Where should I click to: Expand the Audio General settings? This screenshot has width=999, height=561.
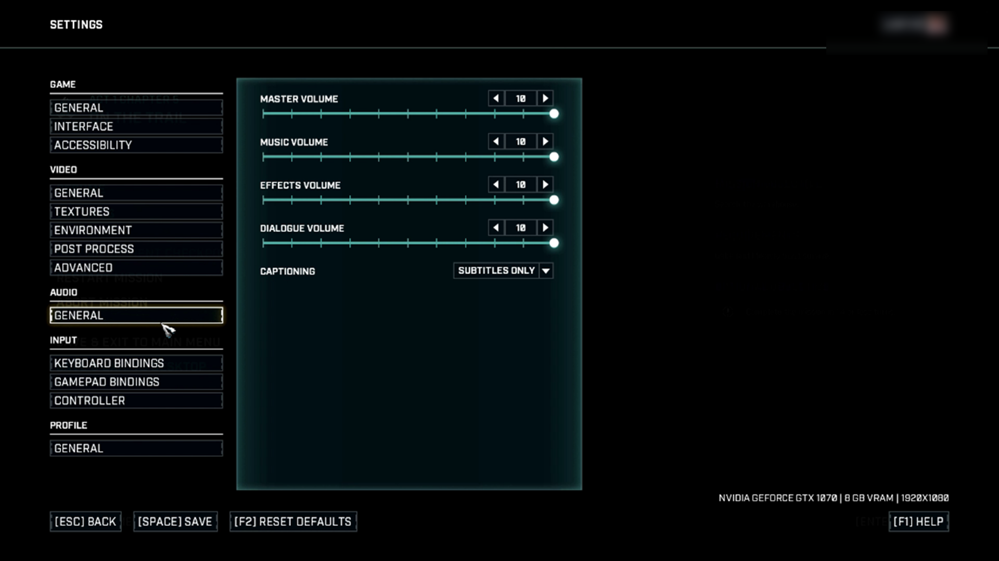click(136, 314)
